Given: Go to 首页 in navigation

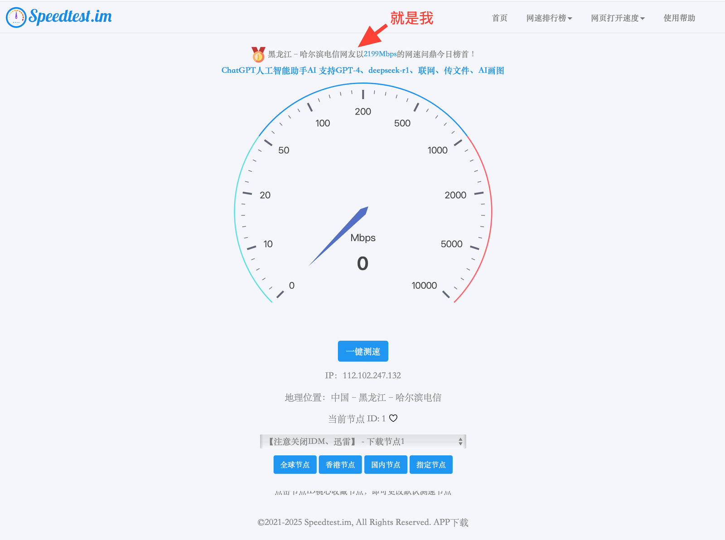Looking at the screenshot, I should coord(499,18).
